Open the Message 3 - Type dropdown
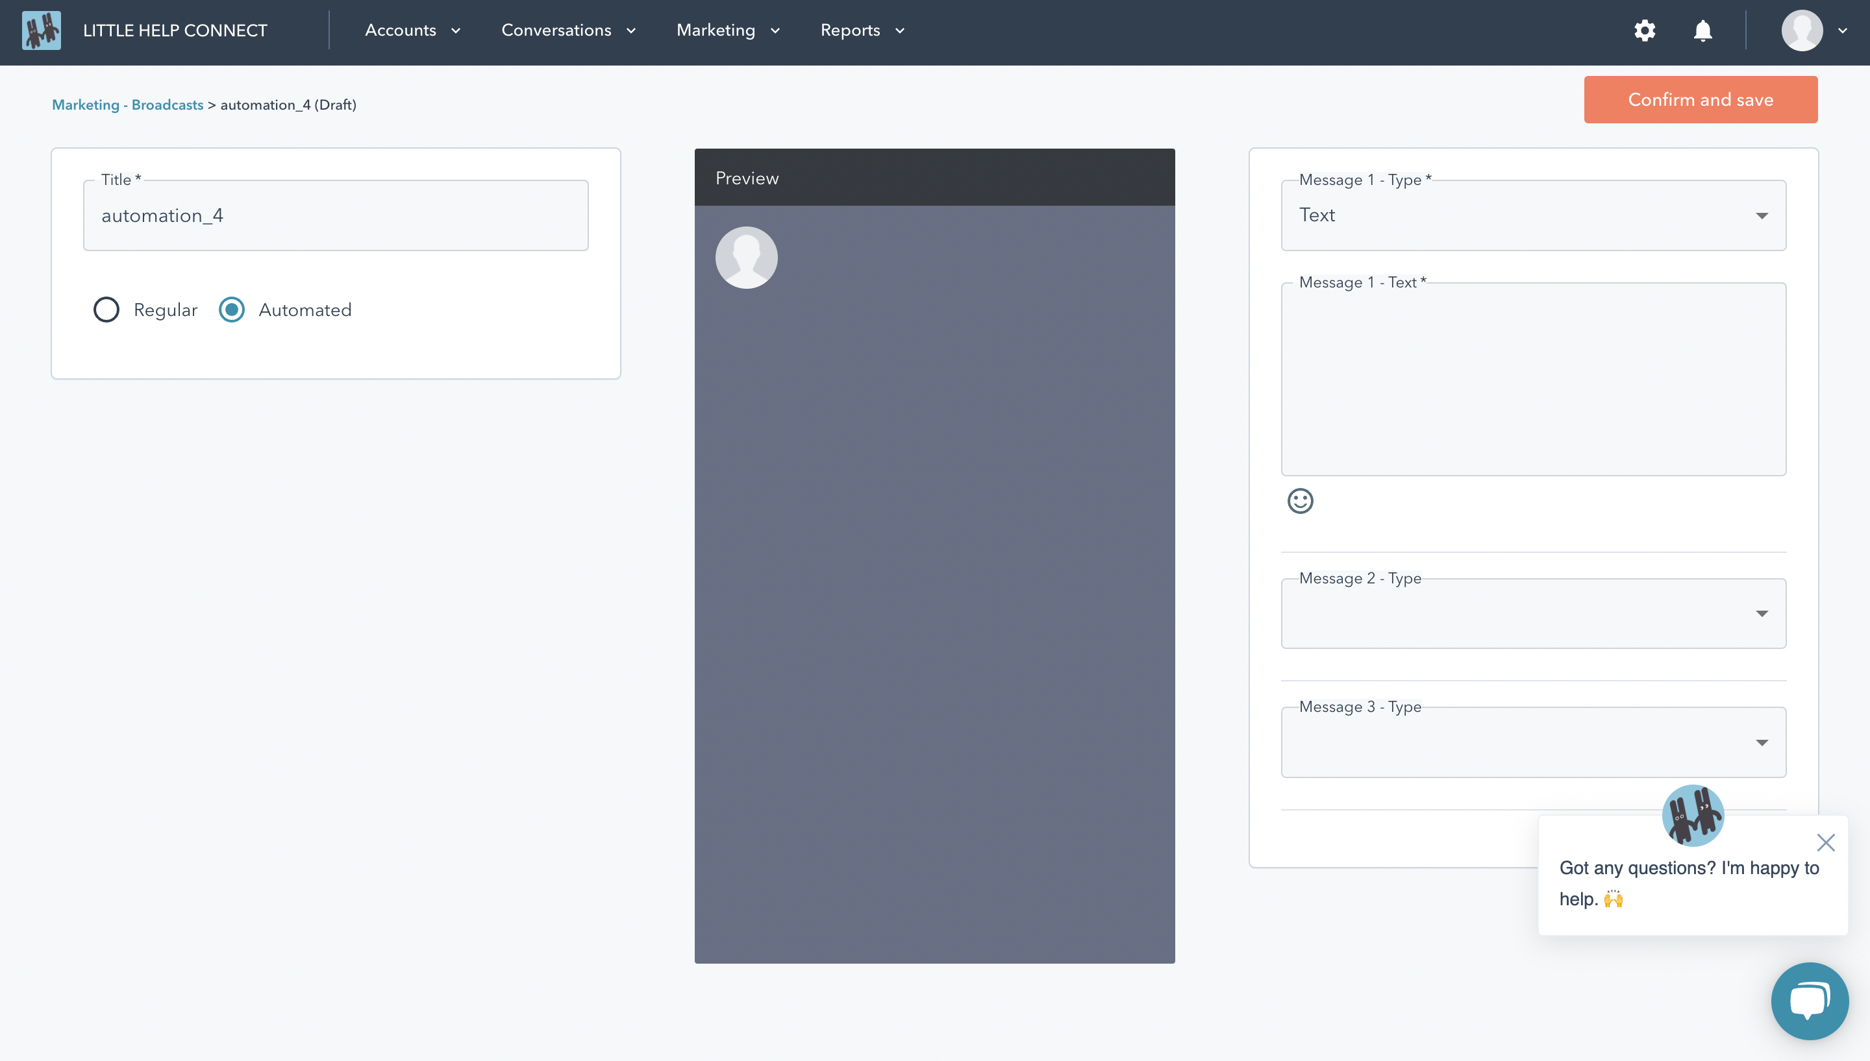Screen dimensions: 1870x1061 click(1533, 742)
